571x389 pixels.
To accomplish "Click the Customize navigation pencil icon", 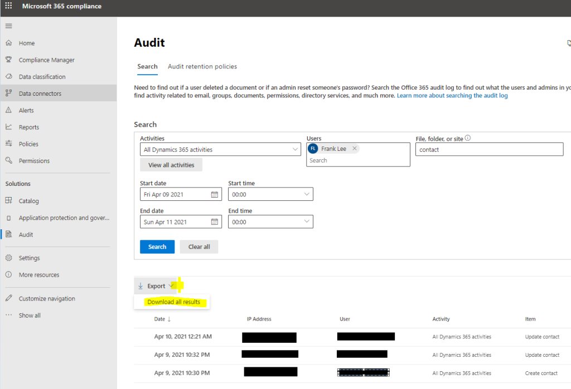I will 8,298.
